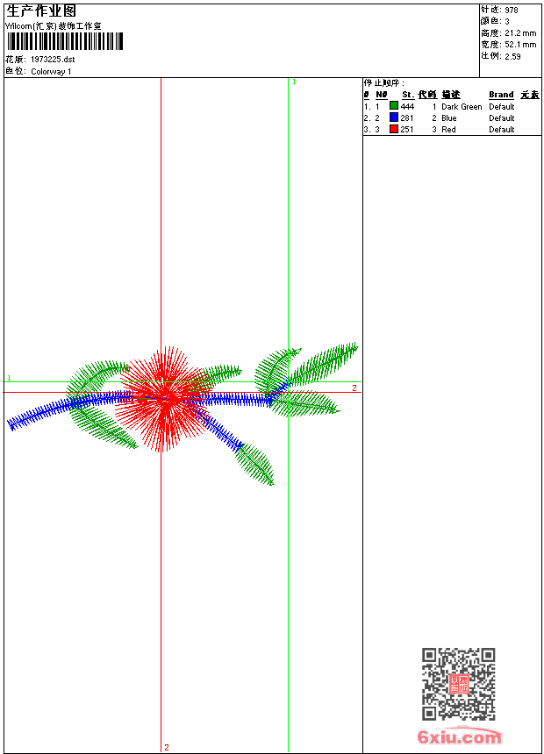Click the 'Blue' description text
The height and width of the screenshot is (754, 544).
click(x=449, y=118)
